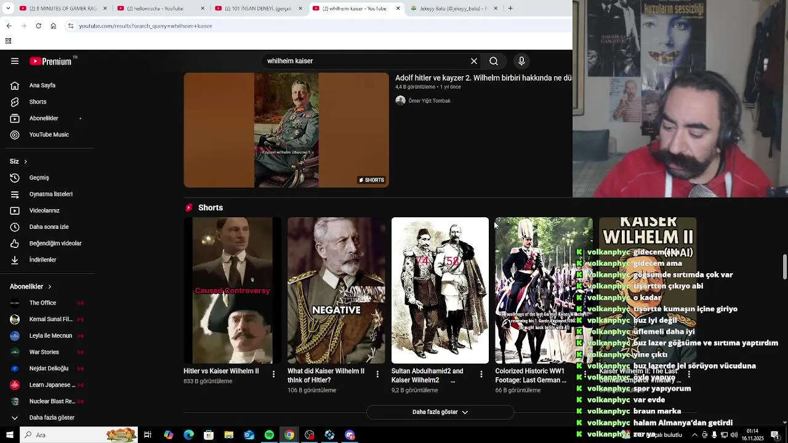
Task: Open the Chrome tab search dropdown
Action: (7, 9)
